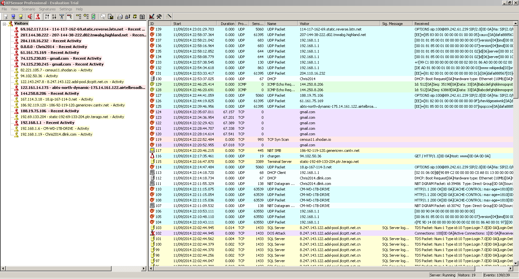Click the NBT SMB event 117 icon
The width and height of the screenshot is (519, 279).
tap(152, 151)
